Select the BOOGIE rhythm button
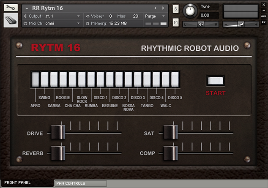The height and width of the screenshot is (188, 268). pyautogui.click(x=63, y=79)
